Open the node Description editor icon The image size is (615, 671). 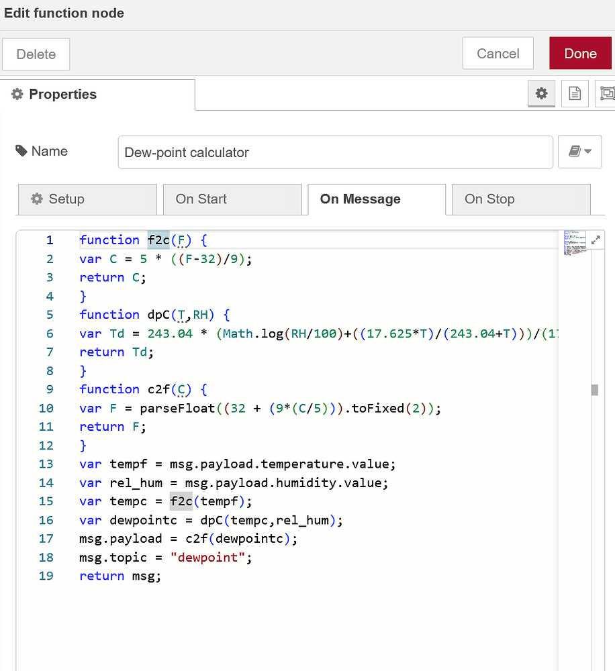point(575,93)
